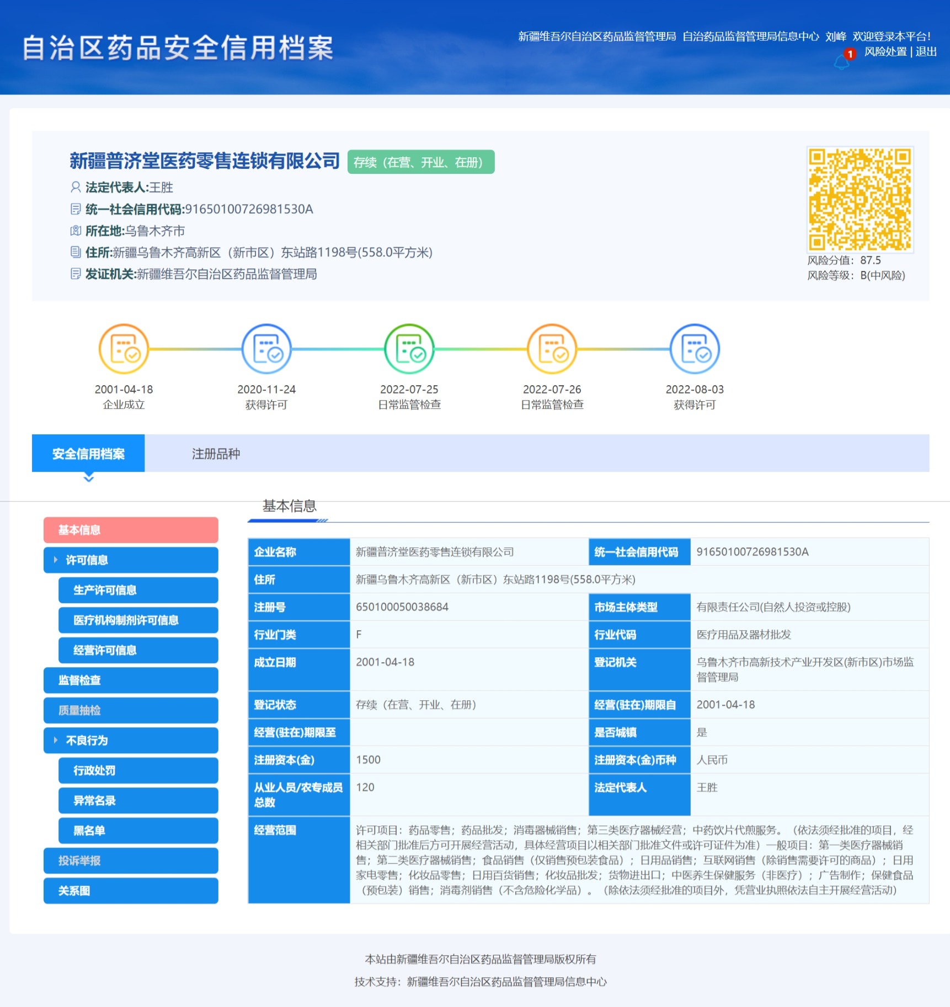The image size is (950, 1007).
Task: Click the 2001-04-18 企业成立 timeline icon
Action: [x=124, y=349]
